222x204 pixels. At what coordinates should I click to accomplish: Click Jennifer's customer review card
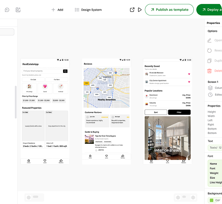[x=97, y=121]
